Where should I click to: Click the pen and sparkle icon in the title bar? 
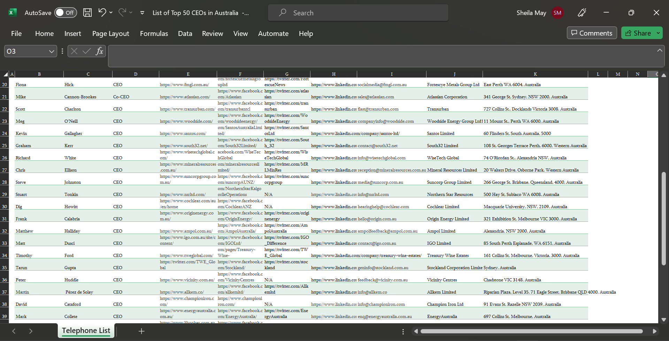click(582, 13)
